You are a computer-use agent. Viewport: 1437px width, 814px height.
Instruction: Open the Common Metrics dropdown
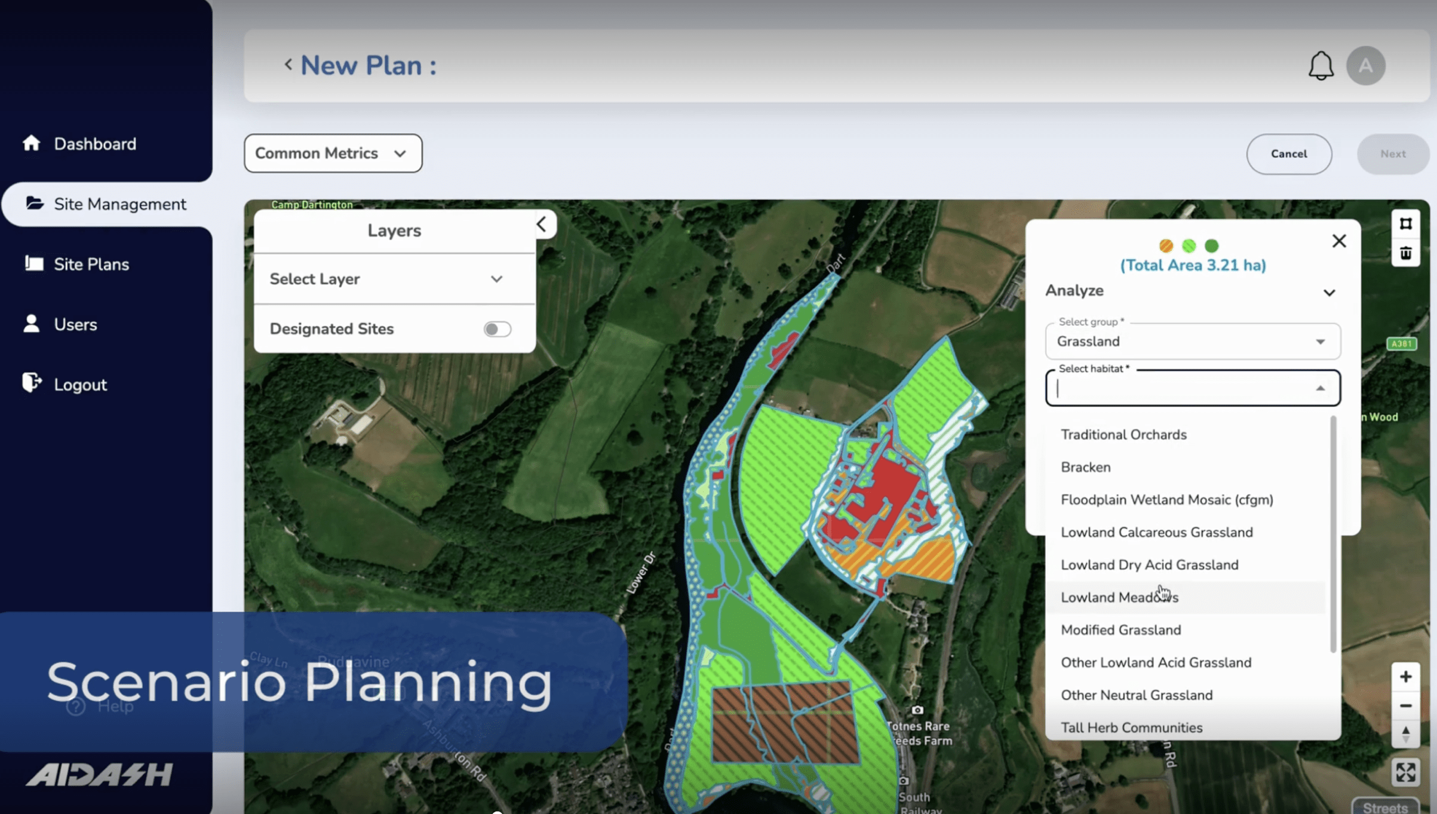click(333, 153)
